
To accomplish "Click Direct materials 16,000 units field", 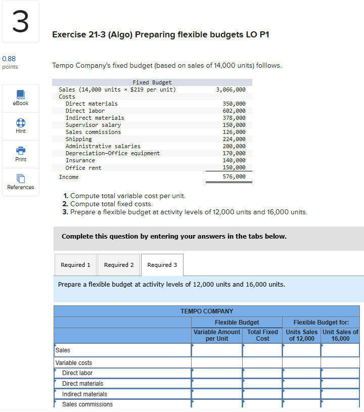I will click(x=340, y=384).
